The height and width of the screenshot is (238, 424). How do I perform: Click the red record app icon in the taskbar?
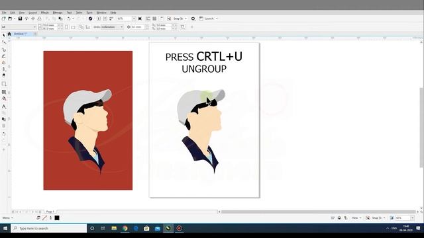pyautogui.click(x=179, y=228)
